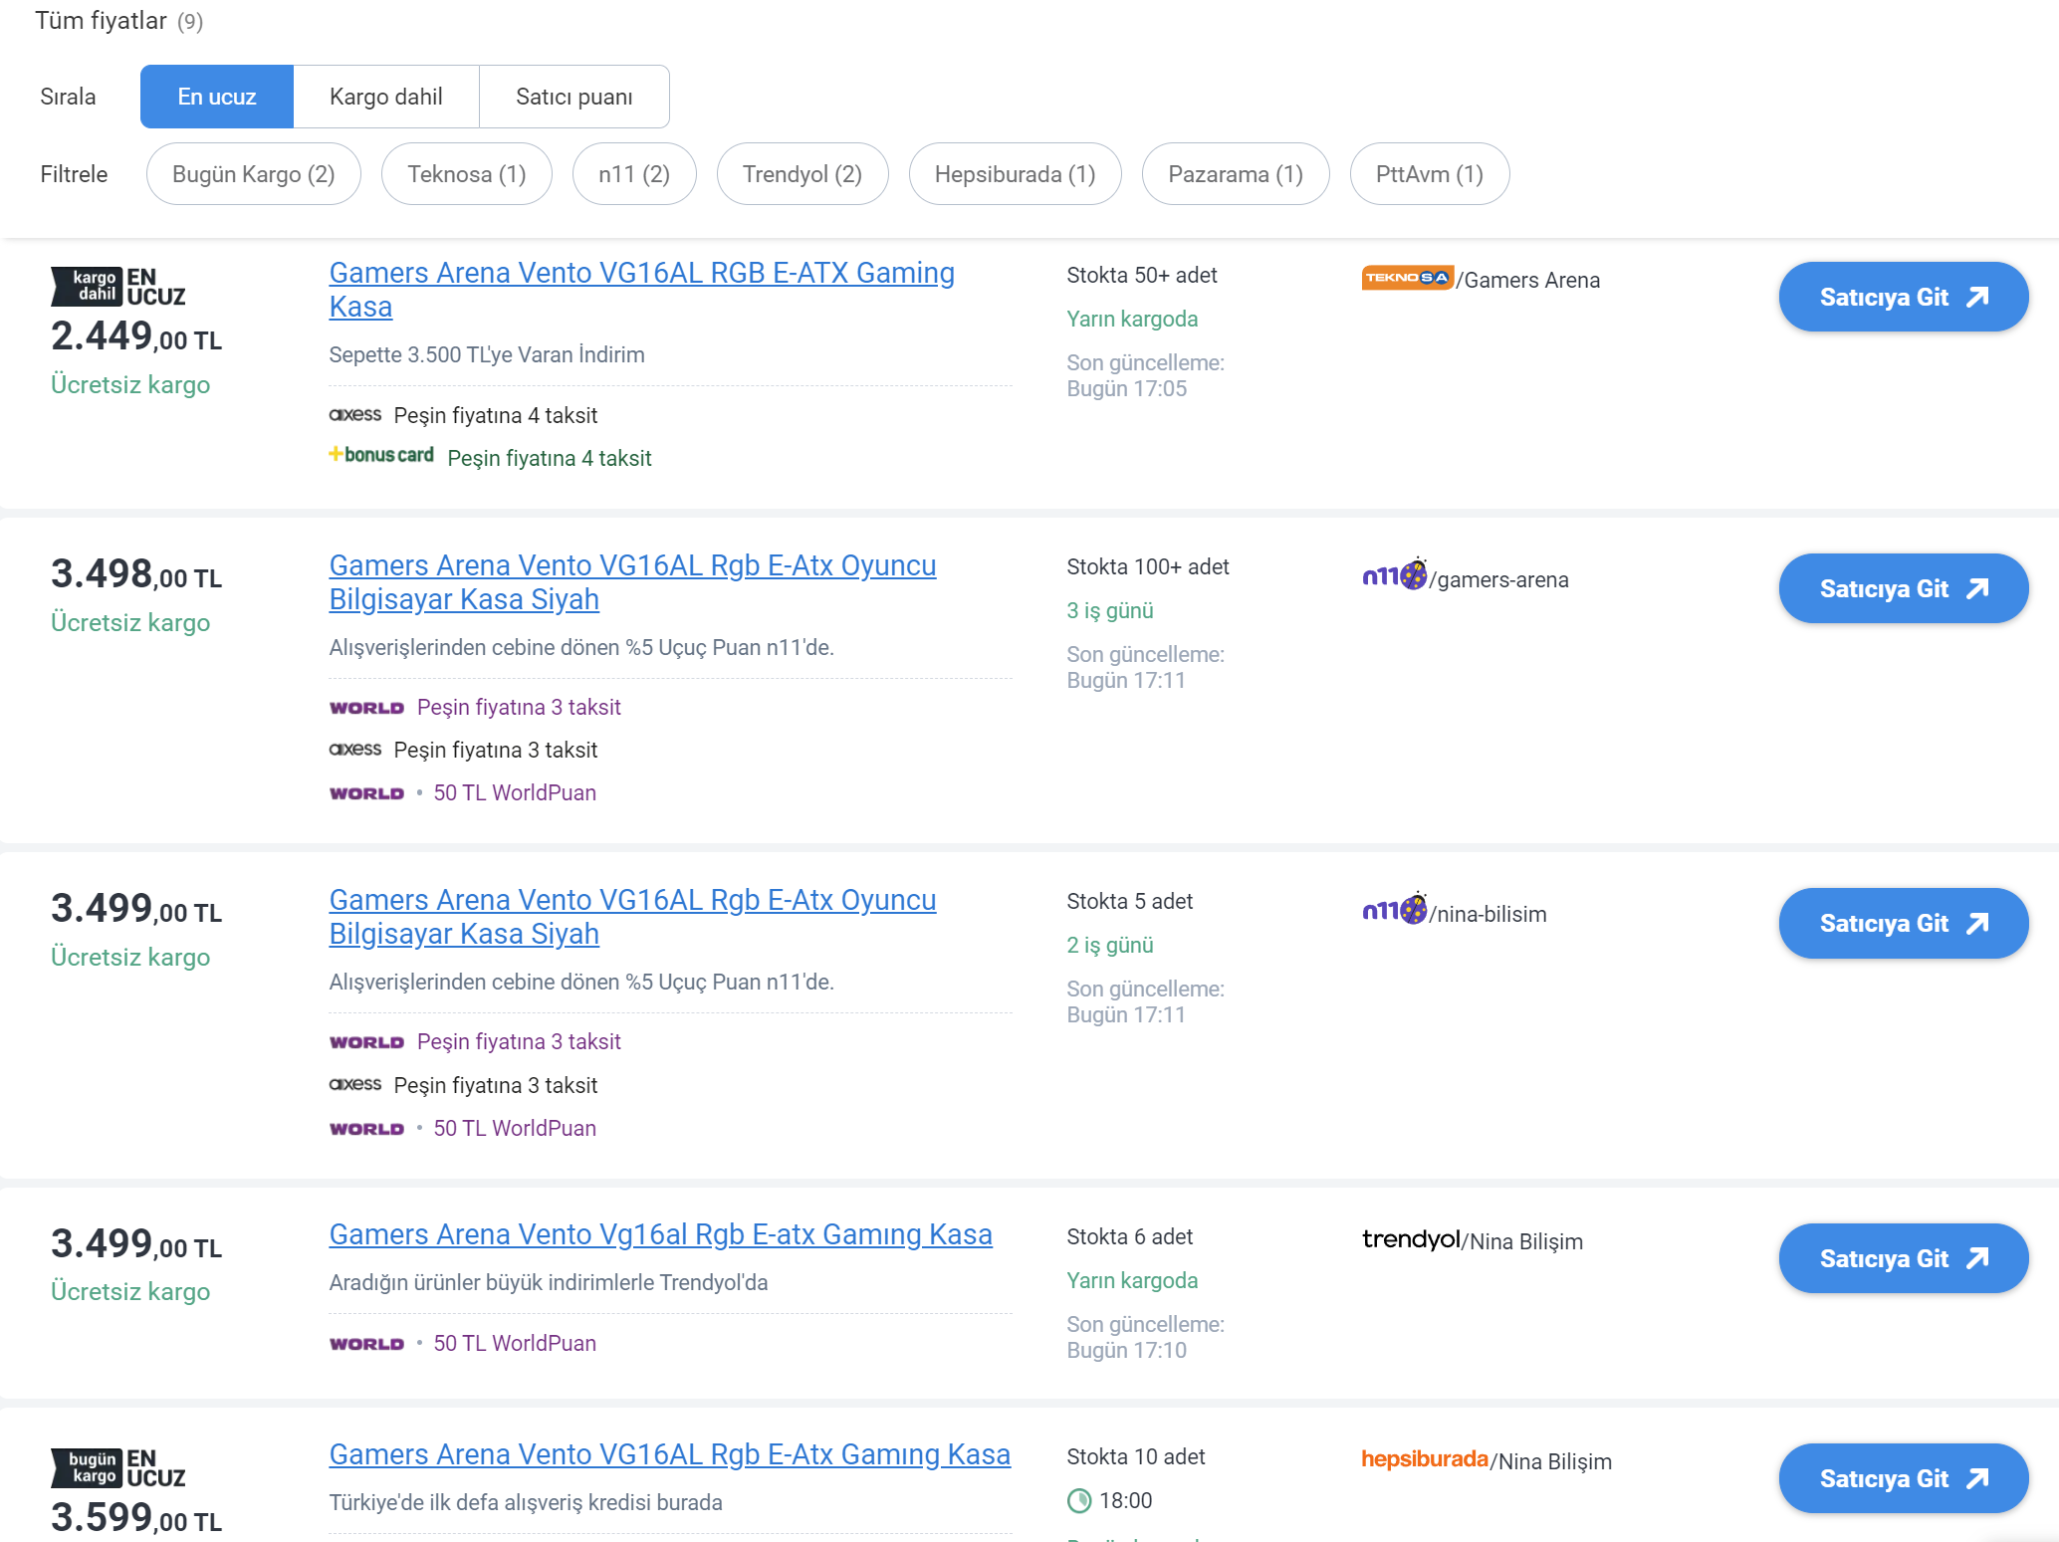Filter offers by PttAvm (1)

[x=1429, y=174]
